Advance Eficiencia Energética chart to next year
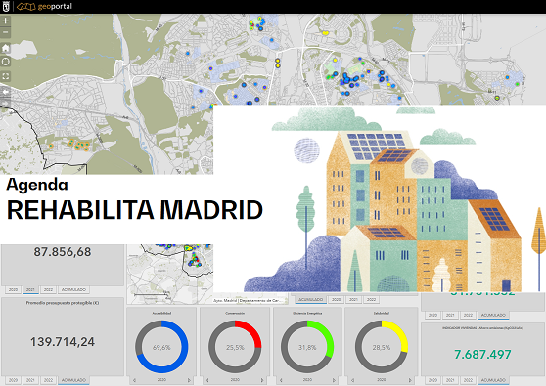Image resolution: width=546 pixels, height=386 pixels. click(x=334, y=380)
